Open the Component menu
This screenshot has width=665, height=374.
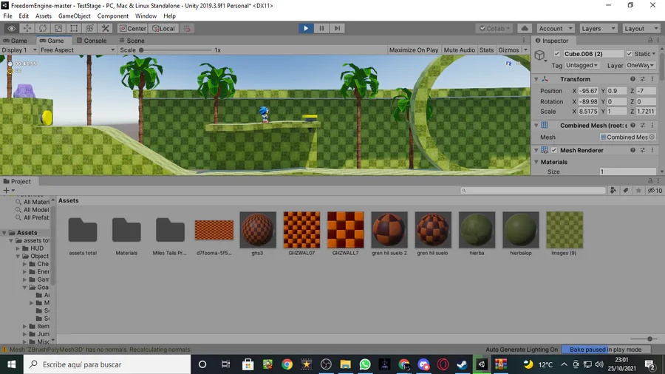pos(113,16)
